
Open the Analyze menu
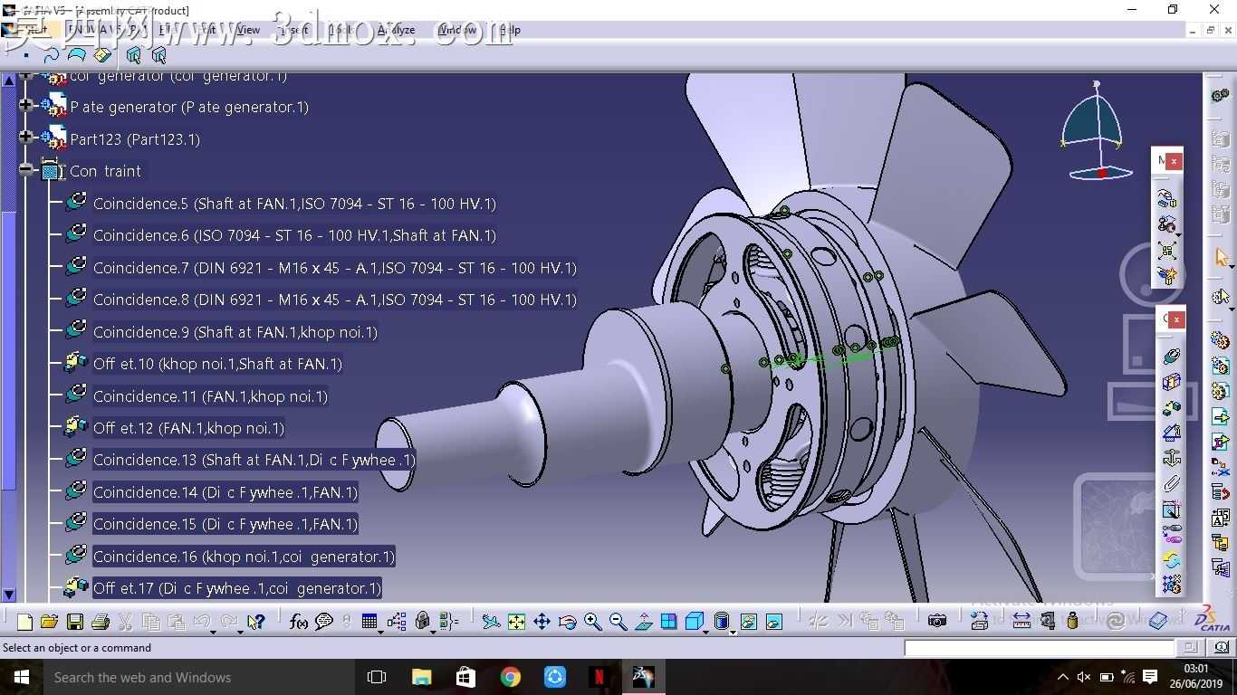[397, 30]
